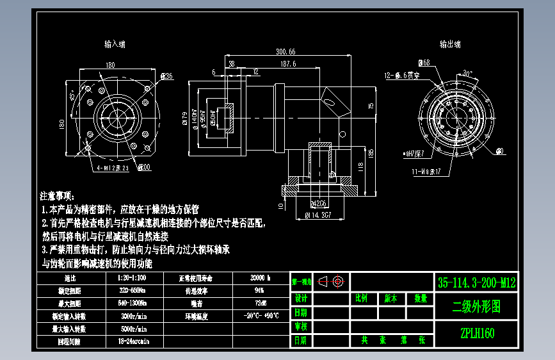This screenshot has width=555, height=360.
Task: Click the 'ZPLH160' model name
Action: pyautogui.click(x=477, y=334)
